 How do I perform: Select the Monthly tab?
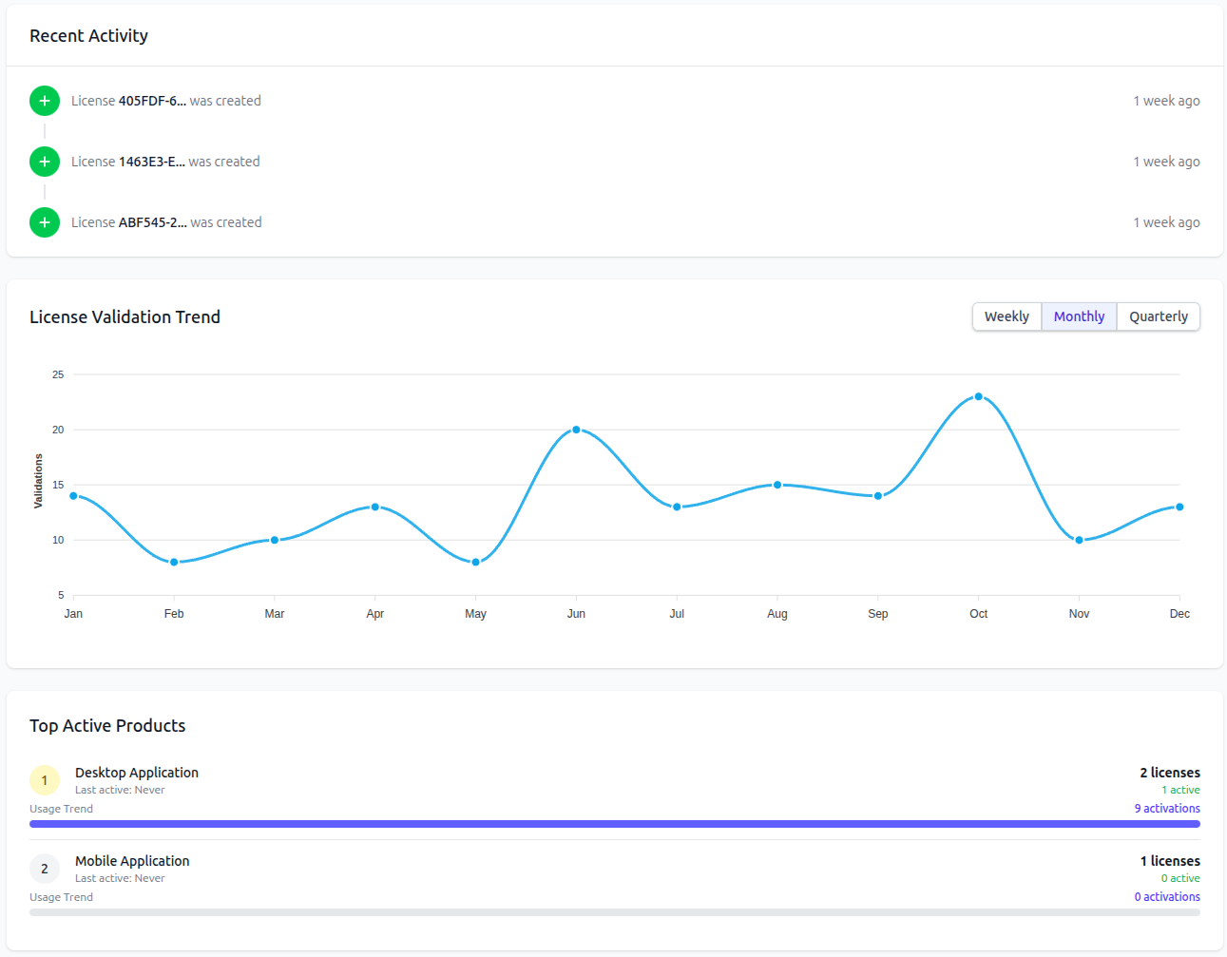coord(1079,316)
